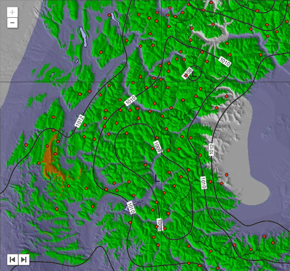Click the low-pressure L marker beside the 1008 label
This screenshot has width=290, height=271.
pyautogui.click(x=194, y=74)
